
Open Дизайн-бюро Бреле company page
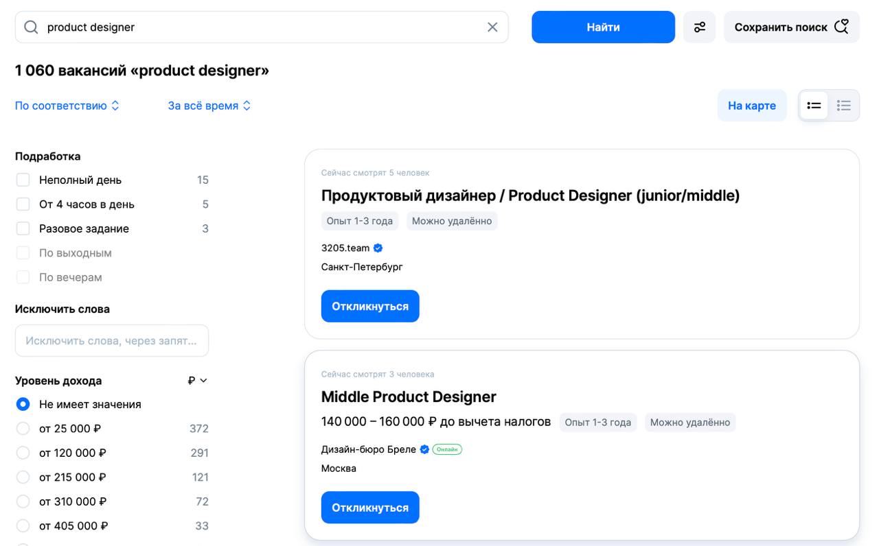point(369,450)
